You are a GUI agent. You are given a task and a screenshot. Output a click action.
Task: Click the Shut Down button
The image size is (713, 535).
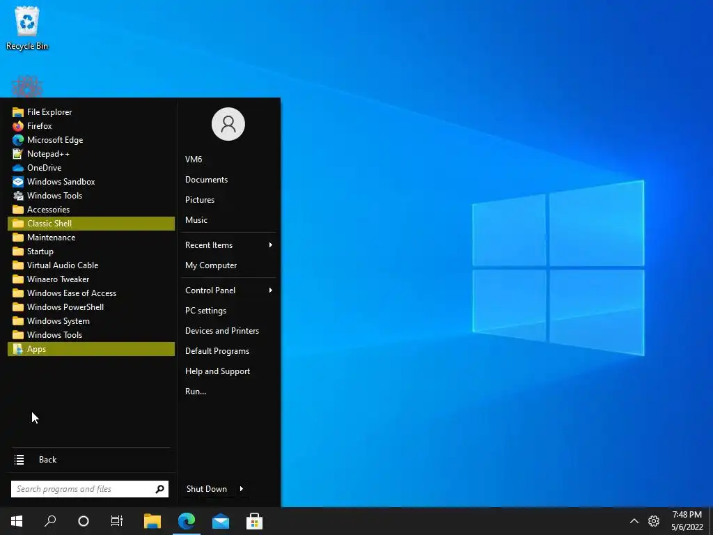coord(207,489)
